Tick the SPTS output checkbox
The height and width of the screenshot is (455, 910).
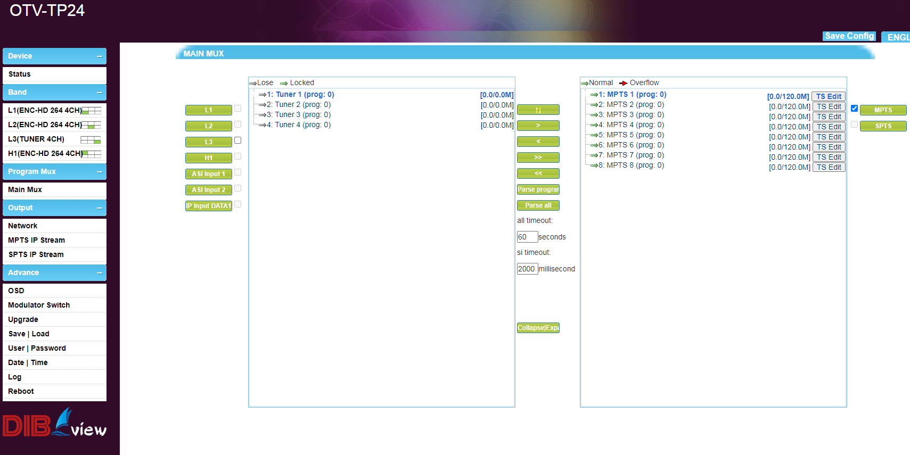click(854, 125)
